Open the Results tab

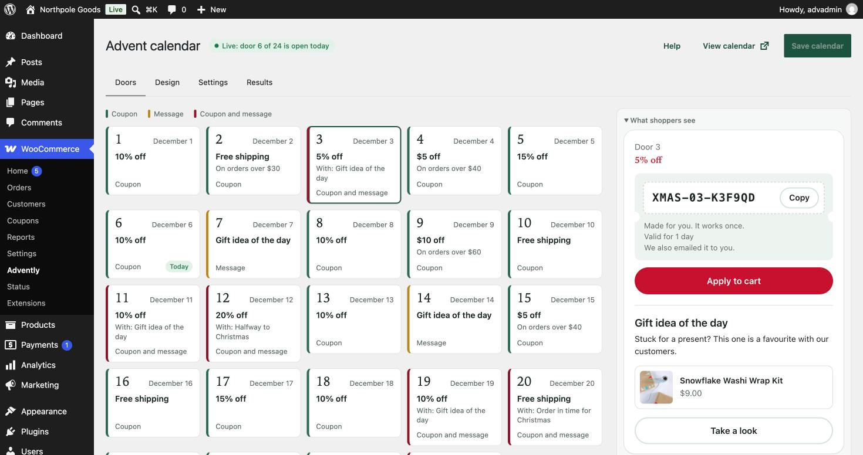[x=259, y=82]
